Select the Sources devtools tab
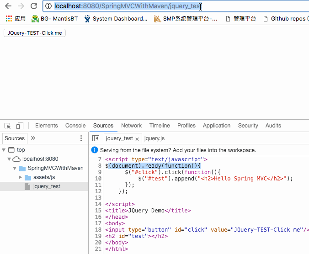Viewport: 309px width, 254px height. pyautogui.click(x=103, y=126)
